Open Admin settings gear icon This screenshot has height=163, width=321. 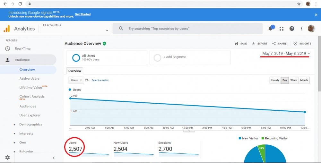tap(8, 157)
